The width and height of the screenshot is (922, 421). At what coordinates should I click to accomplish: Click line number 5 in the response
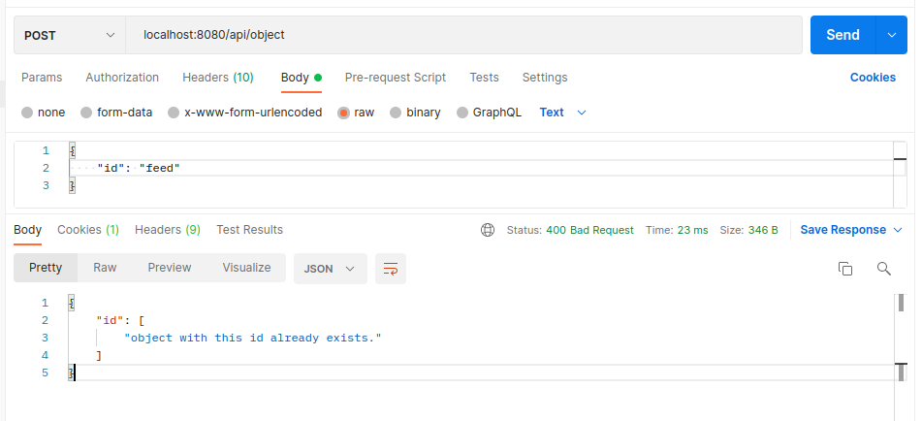click(x=45, y=372)
